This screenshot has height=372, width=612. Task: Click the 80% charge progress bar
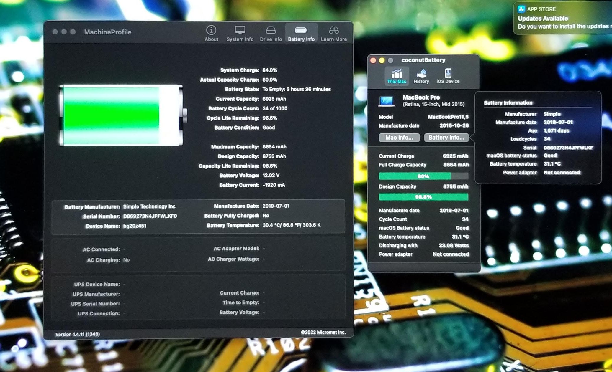[423, 176]
